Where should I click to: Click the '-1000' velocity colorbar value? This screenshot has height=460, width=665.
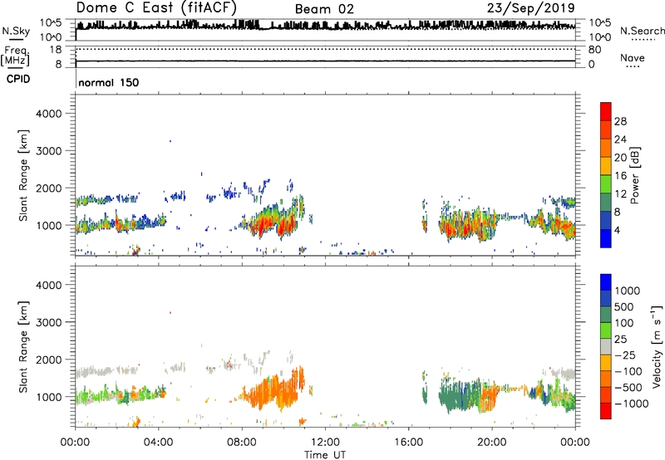point(632,404)
